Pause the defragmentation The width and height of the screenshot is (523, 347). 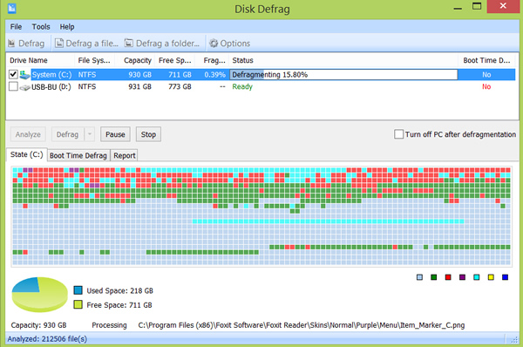click(x=115, y=134)
